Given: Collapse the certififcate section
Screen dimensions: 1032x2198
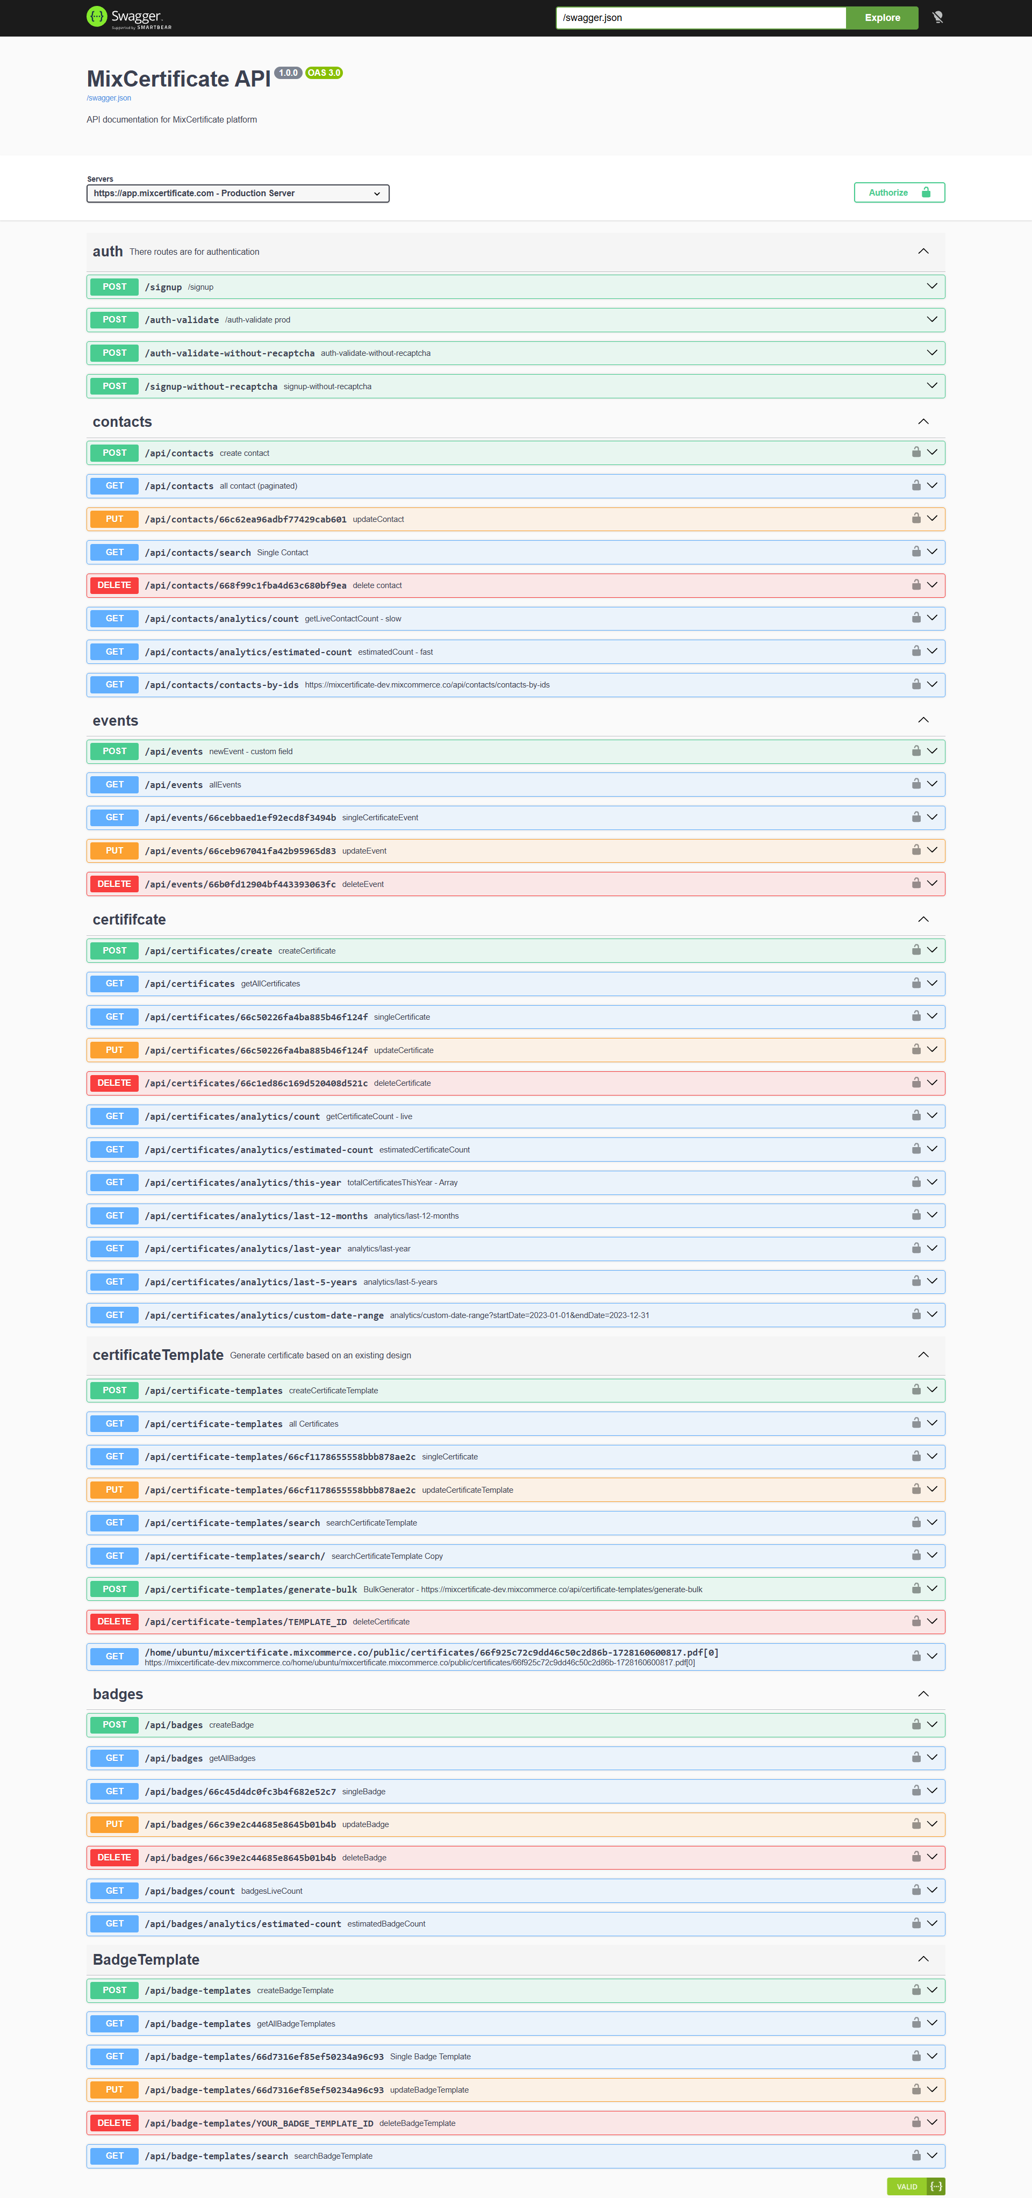Looking at the screenshot, I should pos(923,919).
